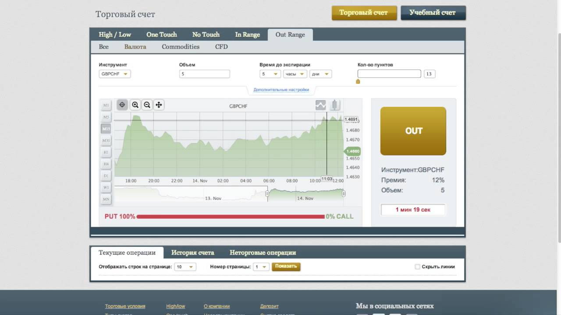Click the 'Показать' button
The image size is (561, 315).
click(286, 266)
